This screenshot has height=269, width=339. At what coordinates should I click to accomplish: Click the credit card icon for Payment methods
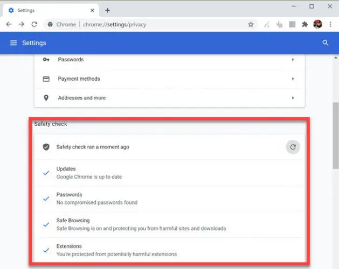point(46,79)
